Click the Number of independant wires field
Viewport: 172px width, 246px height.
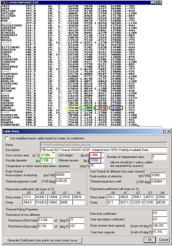coord(159,157)
